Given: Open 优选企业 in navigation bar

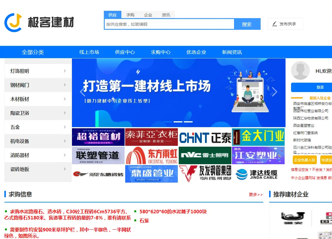Looking at the screenshot, I should tap(196, 52).
